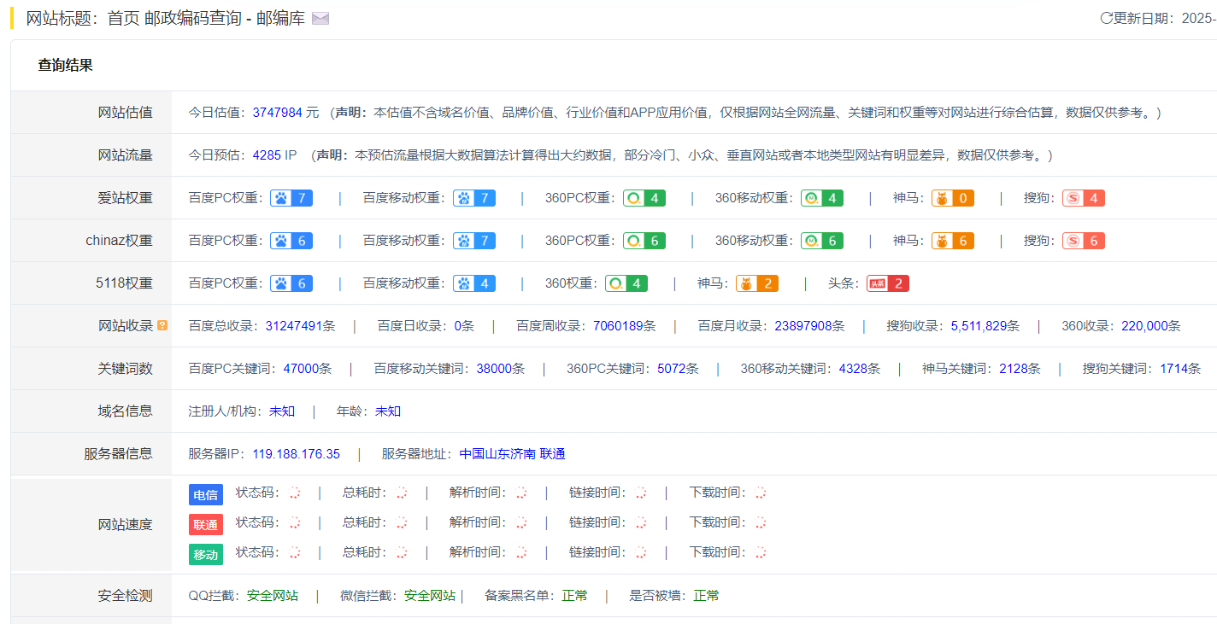This screenshot has height=624, width=1217.
Task: Click the blue 电信 speed-test badge
Action: point(206,494)
